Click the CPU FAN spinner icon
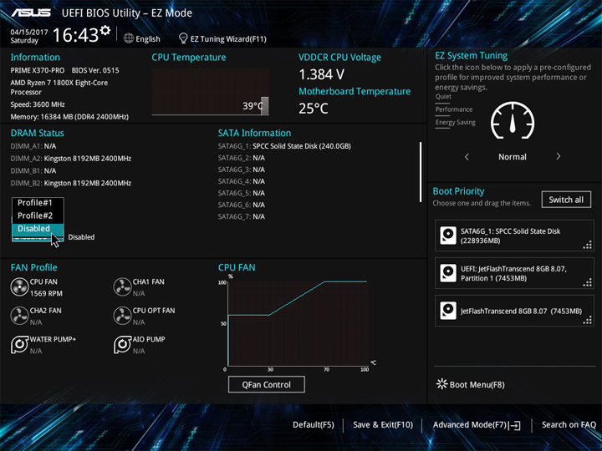 pos(19,286)
